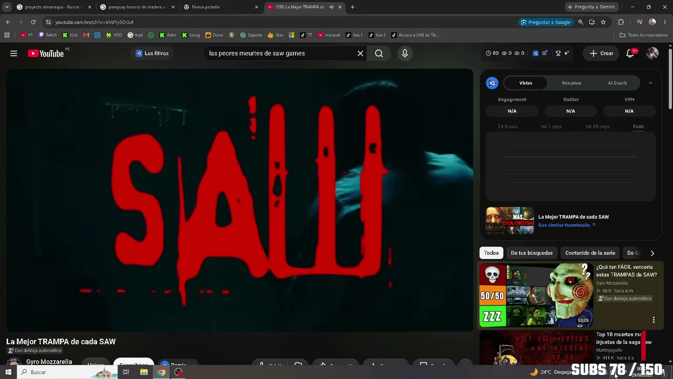This screenshot has height=379, width=673.
Task: Select the '1st 7 days' time range
Action: 551,126
